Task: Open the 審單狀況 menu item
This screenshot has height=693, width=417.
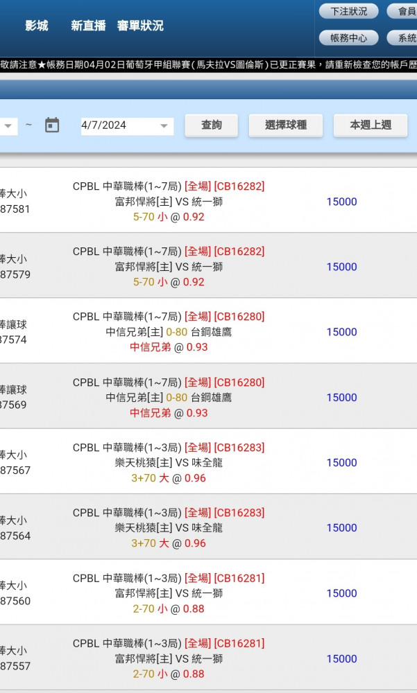Action: (140, 26)
